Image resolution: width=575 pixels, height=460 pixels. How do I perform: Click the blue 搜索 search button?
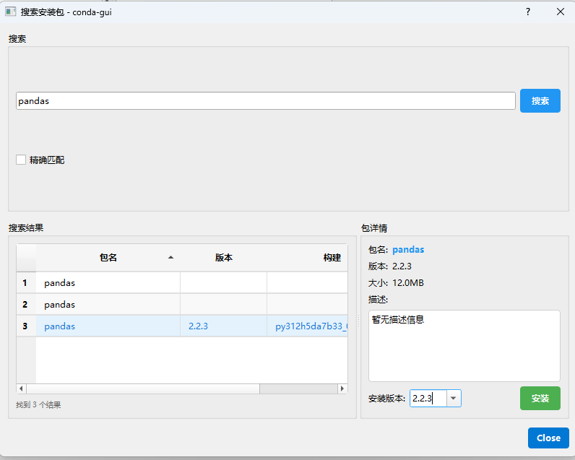[540, 101]
